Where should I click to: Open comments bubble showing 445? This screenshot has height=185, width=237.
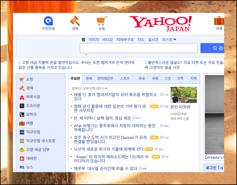click(143, 169)
